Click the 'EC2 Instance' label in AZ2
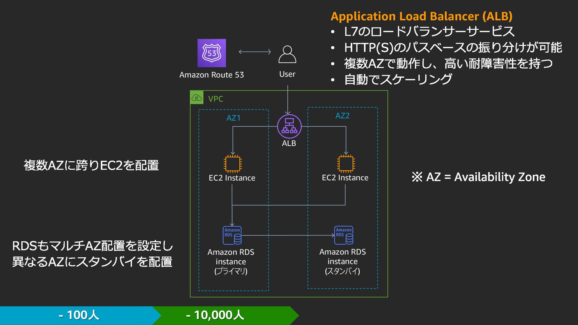The image size is (578, 325). pos(345,178)
